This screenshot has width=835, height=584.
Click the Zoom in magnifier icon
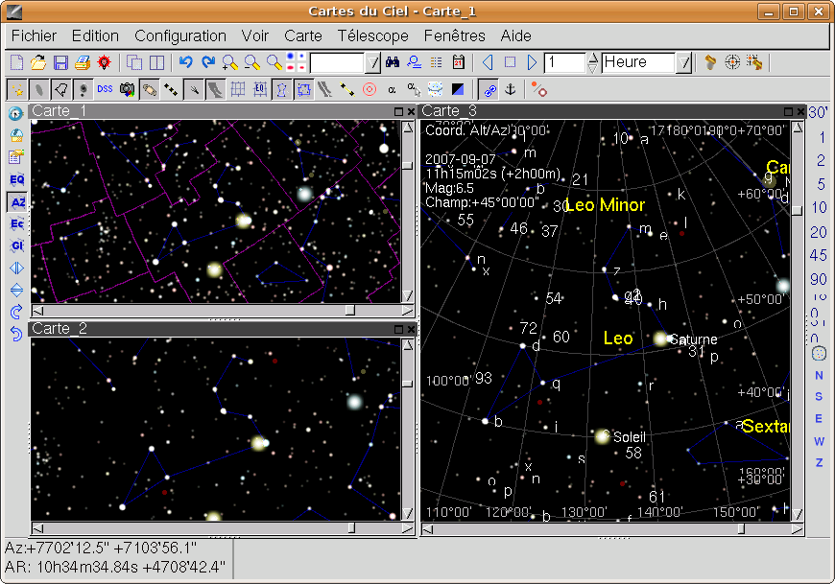pos(229,63)
